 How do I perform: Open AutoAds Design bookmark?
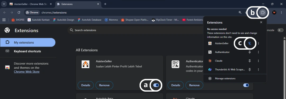tap(64, 20)
